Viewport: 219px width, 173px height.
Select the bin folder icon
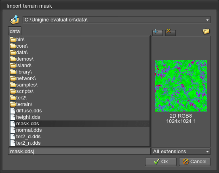[13, 40]
